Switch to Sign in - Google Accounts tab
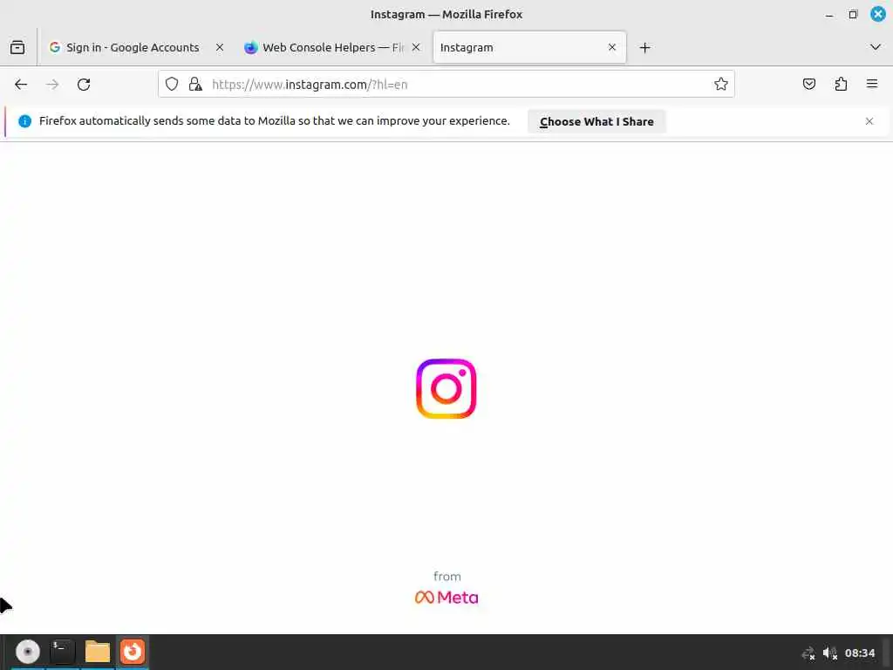This screenshot has height=670, width=893. 135,47
